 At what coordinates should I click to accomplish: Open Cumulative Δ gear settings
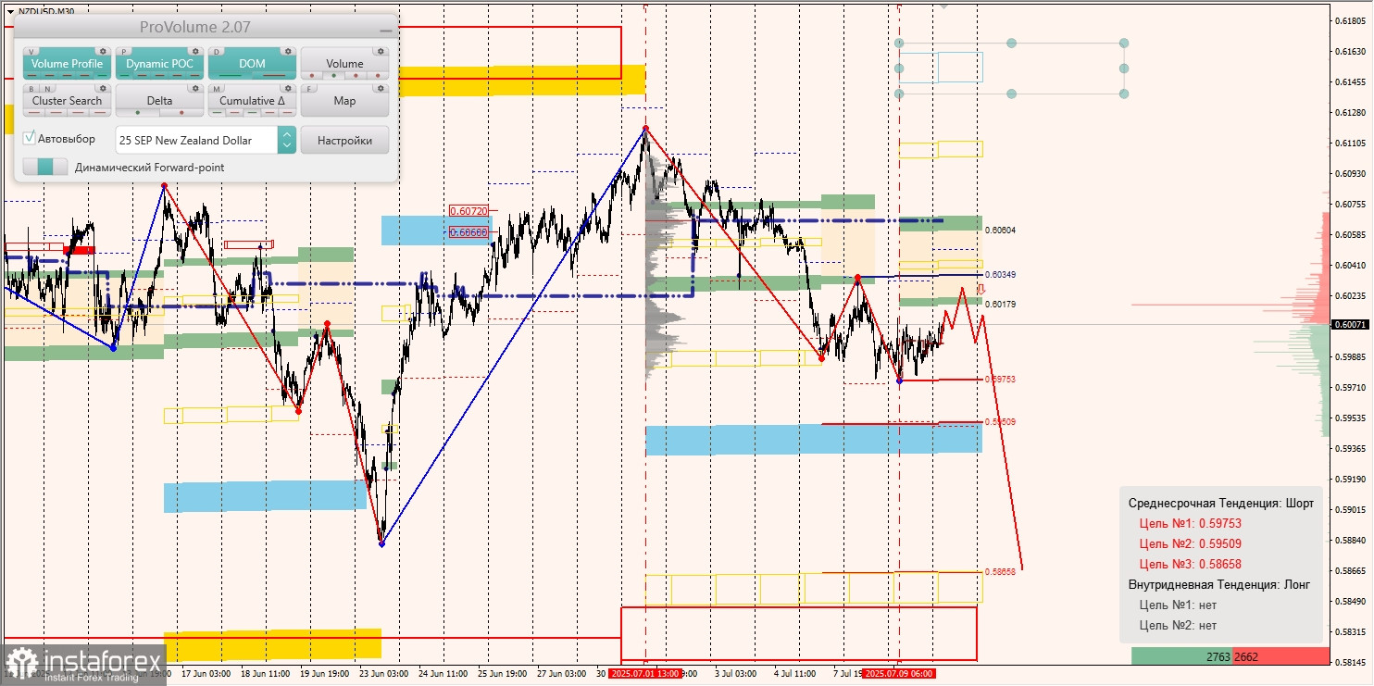click(x=288, y=88)
